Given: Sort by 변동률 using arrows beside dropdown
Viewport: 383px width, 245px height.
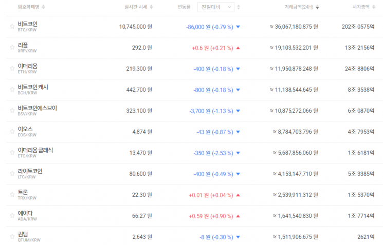Looking at the screenshot, I should click(x=239, y=7).
